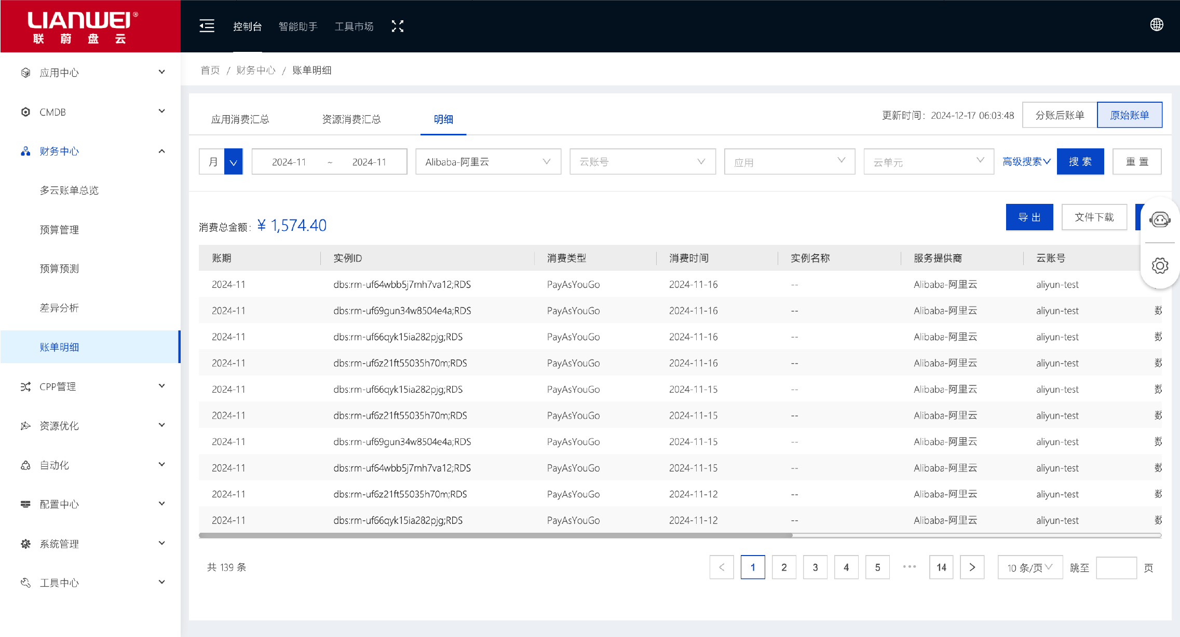Select the 分账后账单 toggle option
Viewport: 1180px width, 637px height.
(x=1060, y=115)
